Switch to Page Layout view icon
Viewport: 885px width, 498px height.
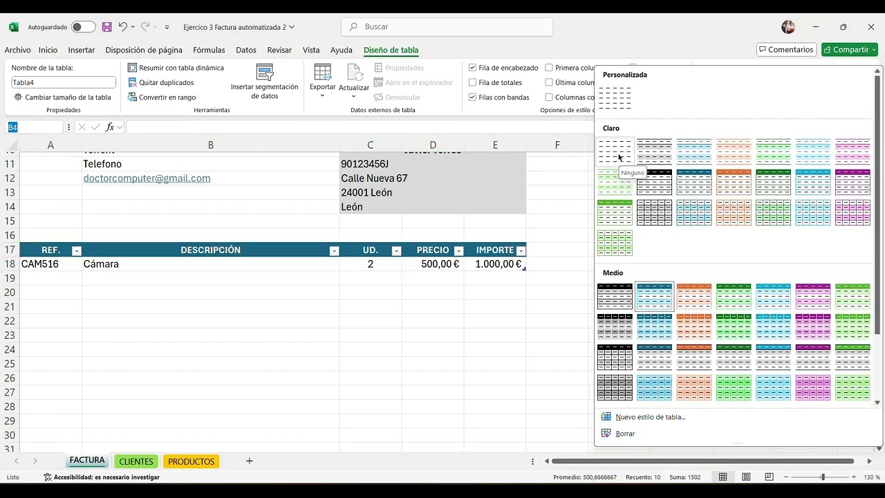[746, 477]
